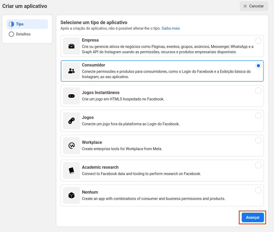The image size is (274, 232).
Task: Click the Jogos Instantâneos gamepad icon
Action: coord(71,96)
